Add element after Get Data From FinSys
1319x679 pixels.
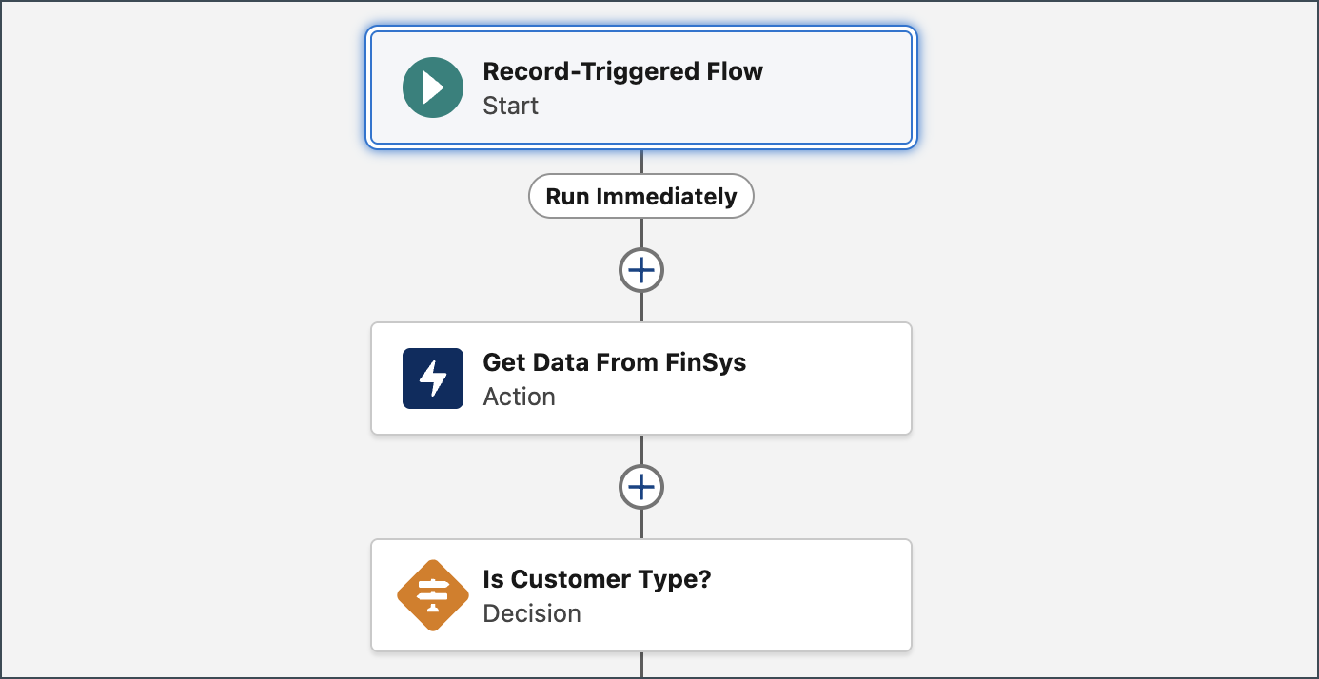(x=641, y=488)
